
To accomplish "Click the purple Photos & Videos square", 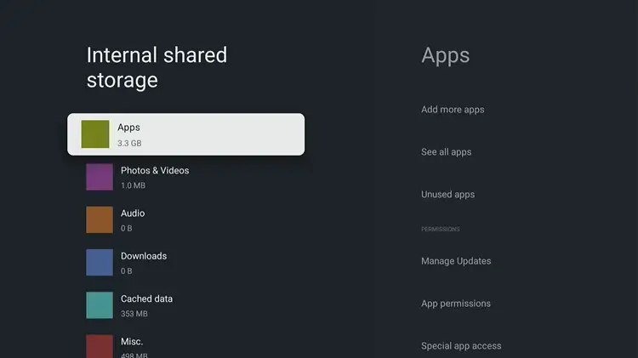I will coord(100,177).
